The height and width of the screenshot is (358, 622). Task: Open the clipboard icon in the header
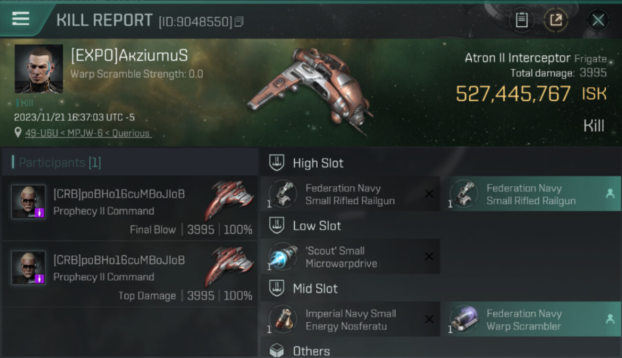(522, 20)
